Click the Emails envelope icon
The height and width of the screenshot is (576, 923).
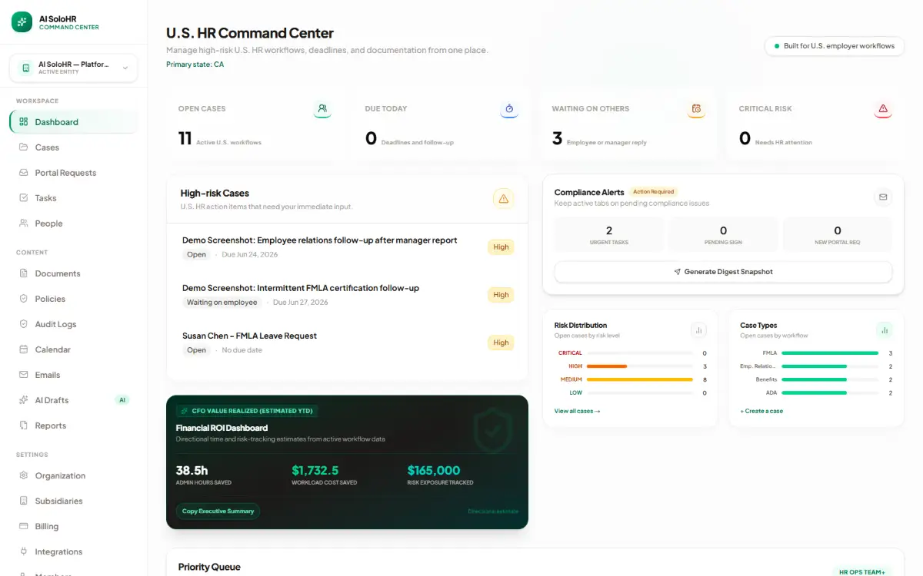(24, 375)
